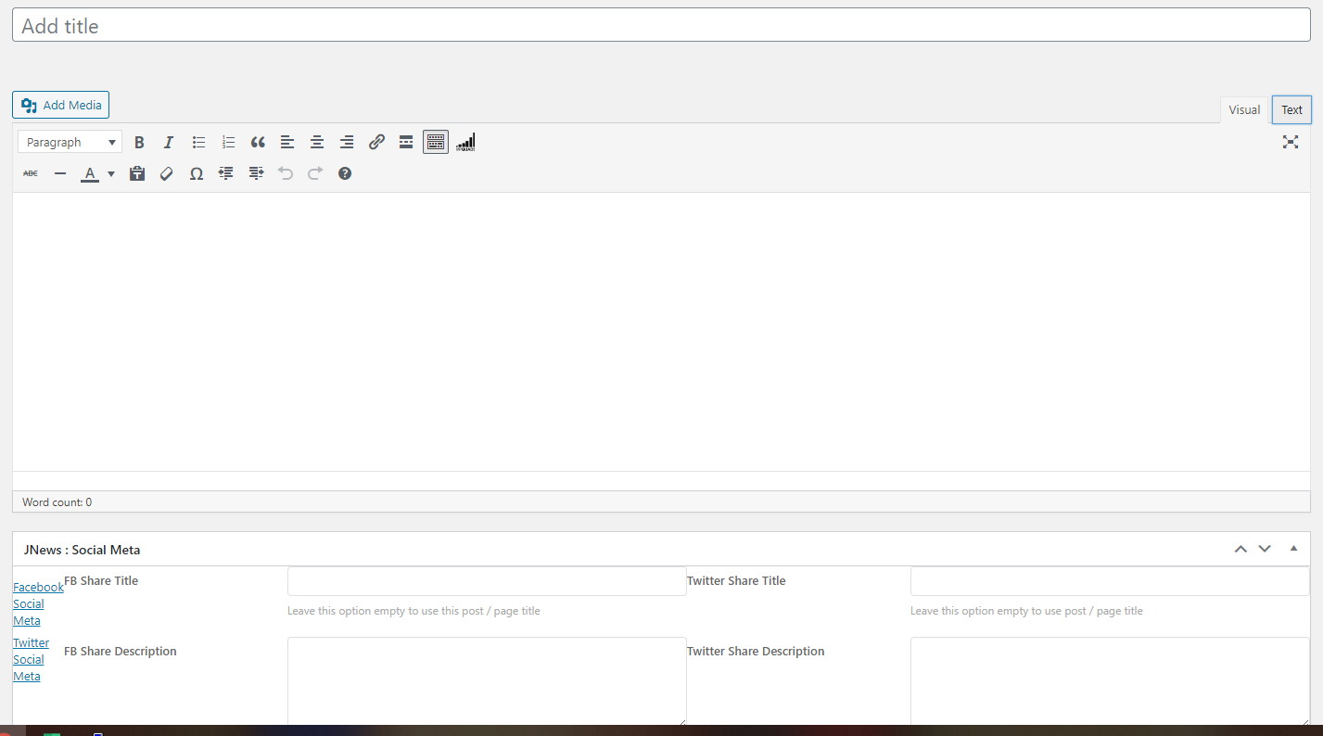Open the text color dropdown arrow

click(x=110, y=173)
